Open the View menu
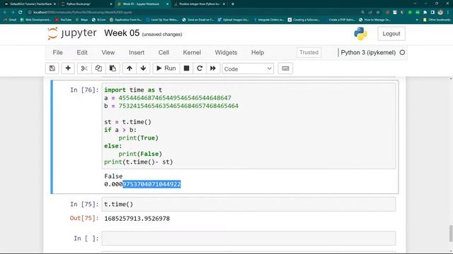The height and width of the screenshot is (254, 453). pyautogui.click(x=108, y=52)
